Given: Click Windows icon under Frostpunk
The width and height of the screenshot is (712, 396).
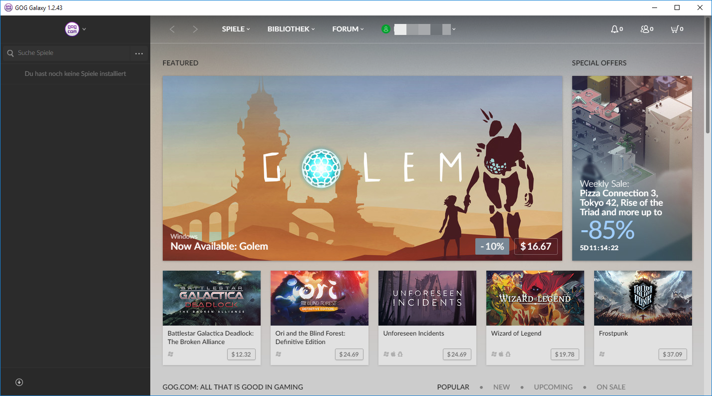Looking at the screenshot, I should click(x=602, y=354).
